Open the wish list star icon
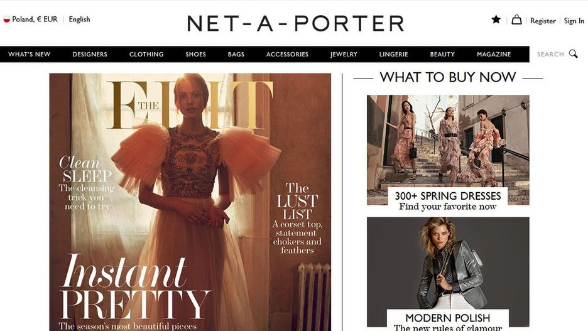 (x=496, y=19)
